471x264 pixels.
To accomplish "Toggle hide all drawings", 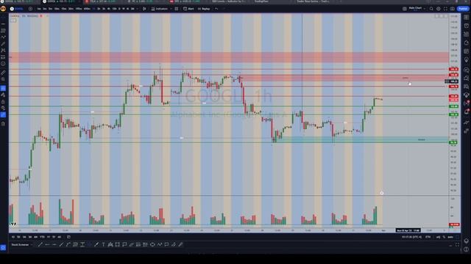I will [x=3, y=108].
